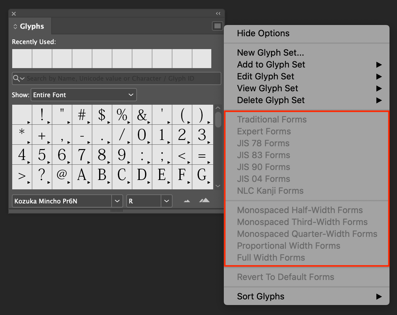Open the font style R dropdown arrow
The width and height of the screenshot is (397, 315).
[167, 201]
